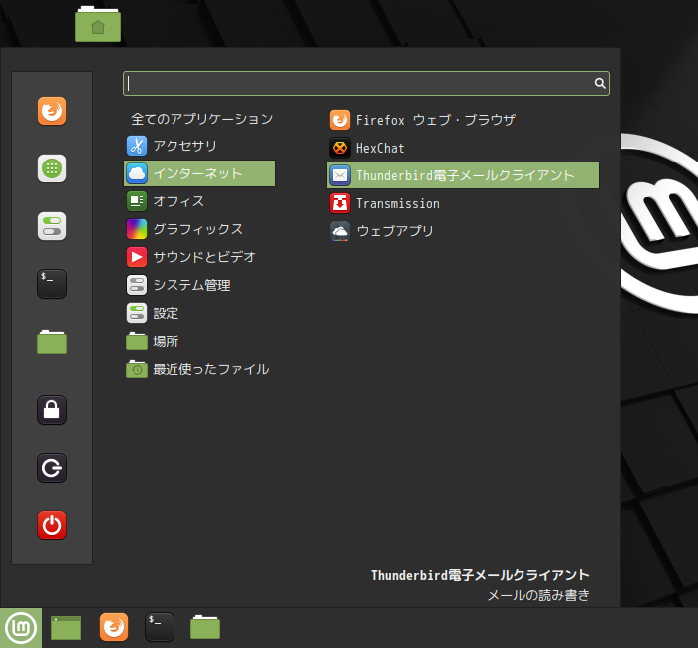Select アクセサリ category
The image size is (698, 648).
[x=199, y=146]
